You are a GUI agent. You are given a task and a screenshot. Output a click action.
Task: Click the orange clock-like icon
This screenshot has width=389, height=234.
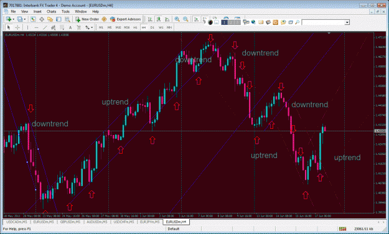(275, 22)
